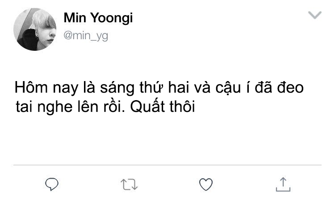Show more actions via the top-right chevron
335x200 pixels.
[x=315, y=15]
